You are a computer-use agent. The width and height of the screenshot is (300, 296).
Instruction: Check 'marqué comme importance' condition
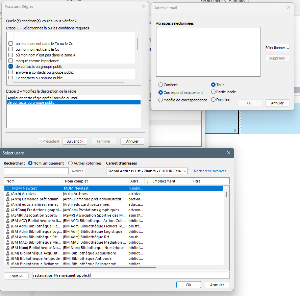tap(11, 61)
